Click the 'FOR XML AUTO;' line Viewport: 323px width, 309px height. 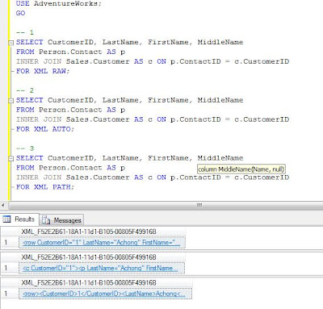[x=45, y=129]
